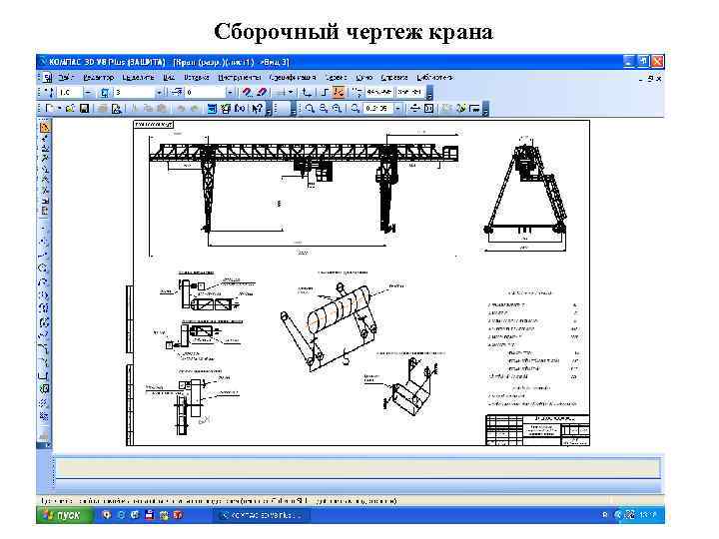Image resolution: width=719 pixels, height=539 pixels.
Task: Open the Library Manager icon
Action: pos(212,109)
